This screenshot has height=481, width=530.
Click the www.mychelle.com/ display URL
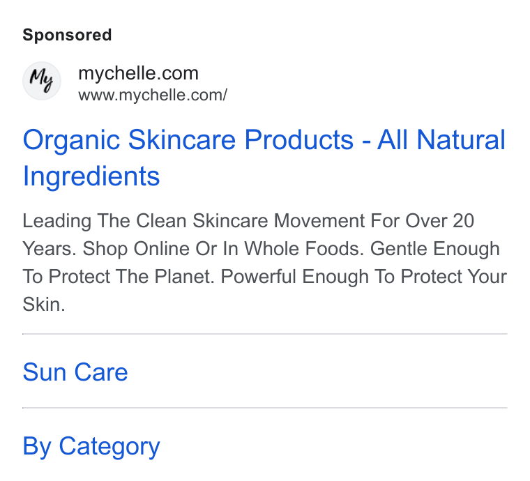(x=153, y=96)
